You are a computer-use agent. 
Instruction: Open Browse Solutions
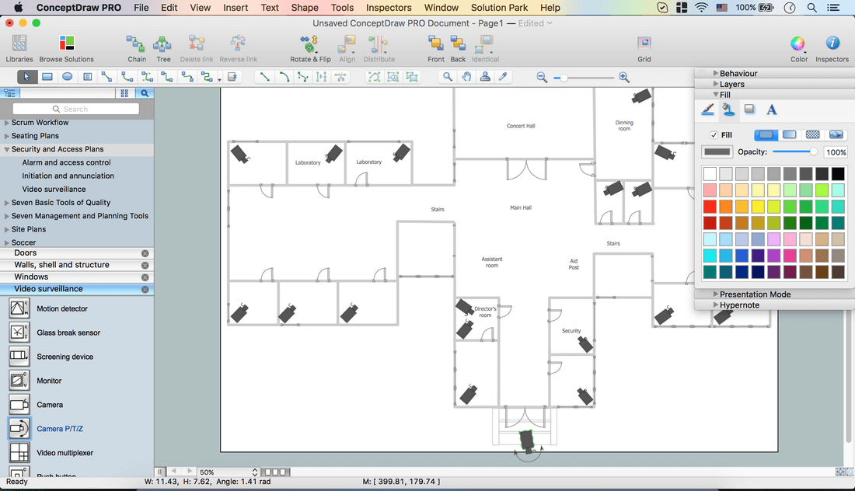[67, 48]
